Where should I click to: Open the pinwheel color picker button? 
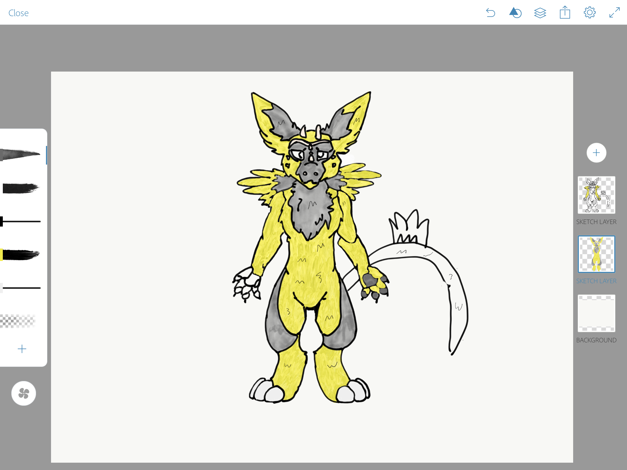23,393
